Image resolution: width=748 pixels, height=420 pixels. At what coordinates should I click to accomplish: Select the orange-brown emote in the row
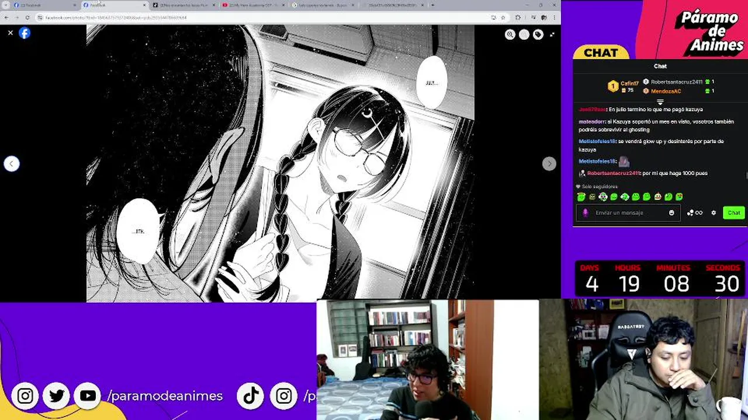click(657, 197)
